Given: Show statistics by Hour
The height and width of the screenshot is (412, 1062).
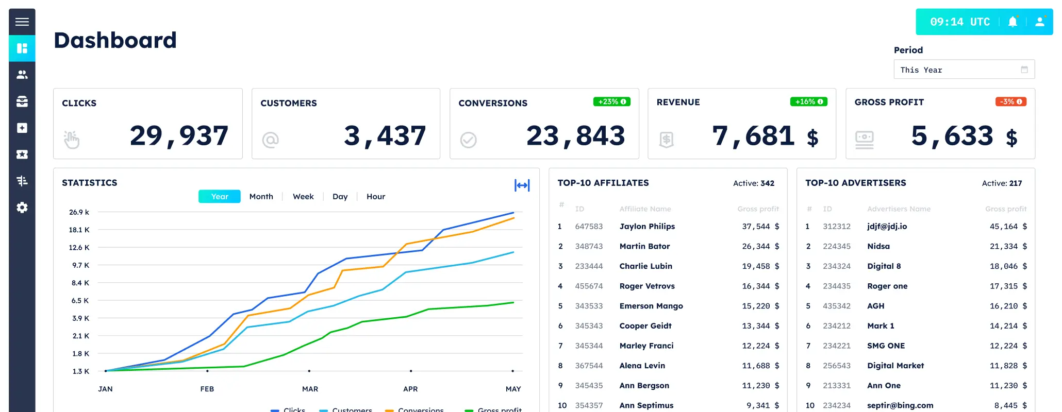Looking at the screenshot, I should 375,197.
